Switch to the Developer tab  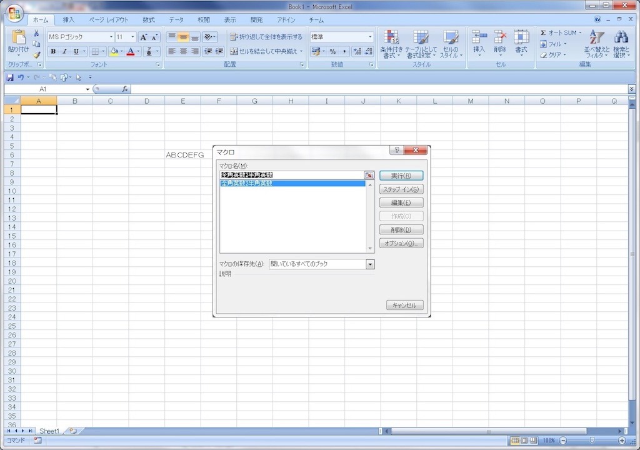point(256,19)
